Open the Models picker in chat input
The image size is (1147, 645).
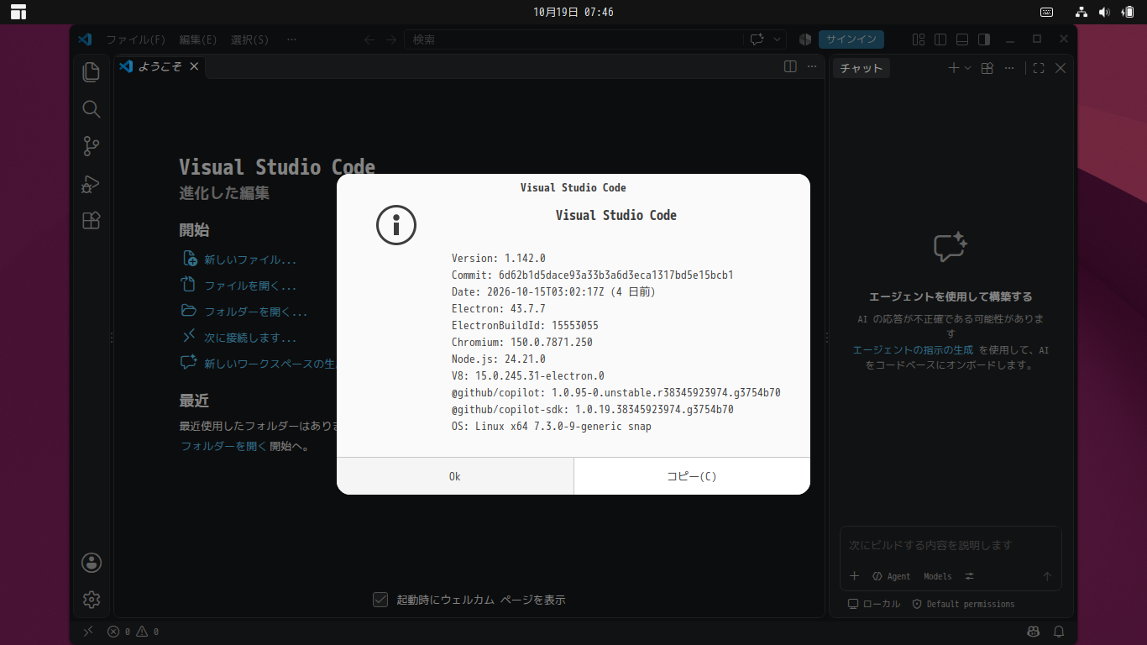pyautogui.click(x=938, y=576)
